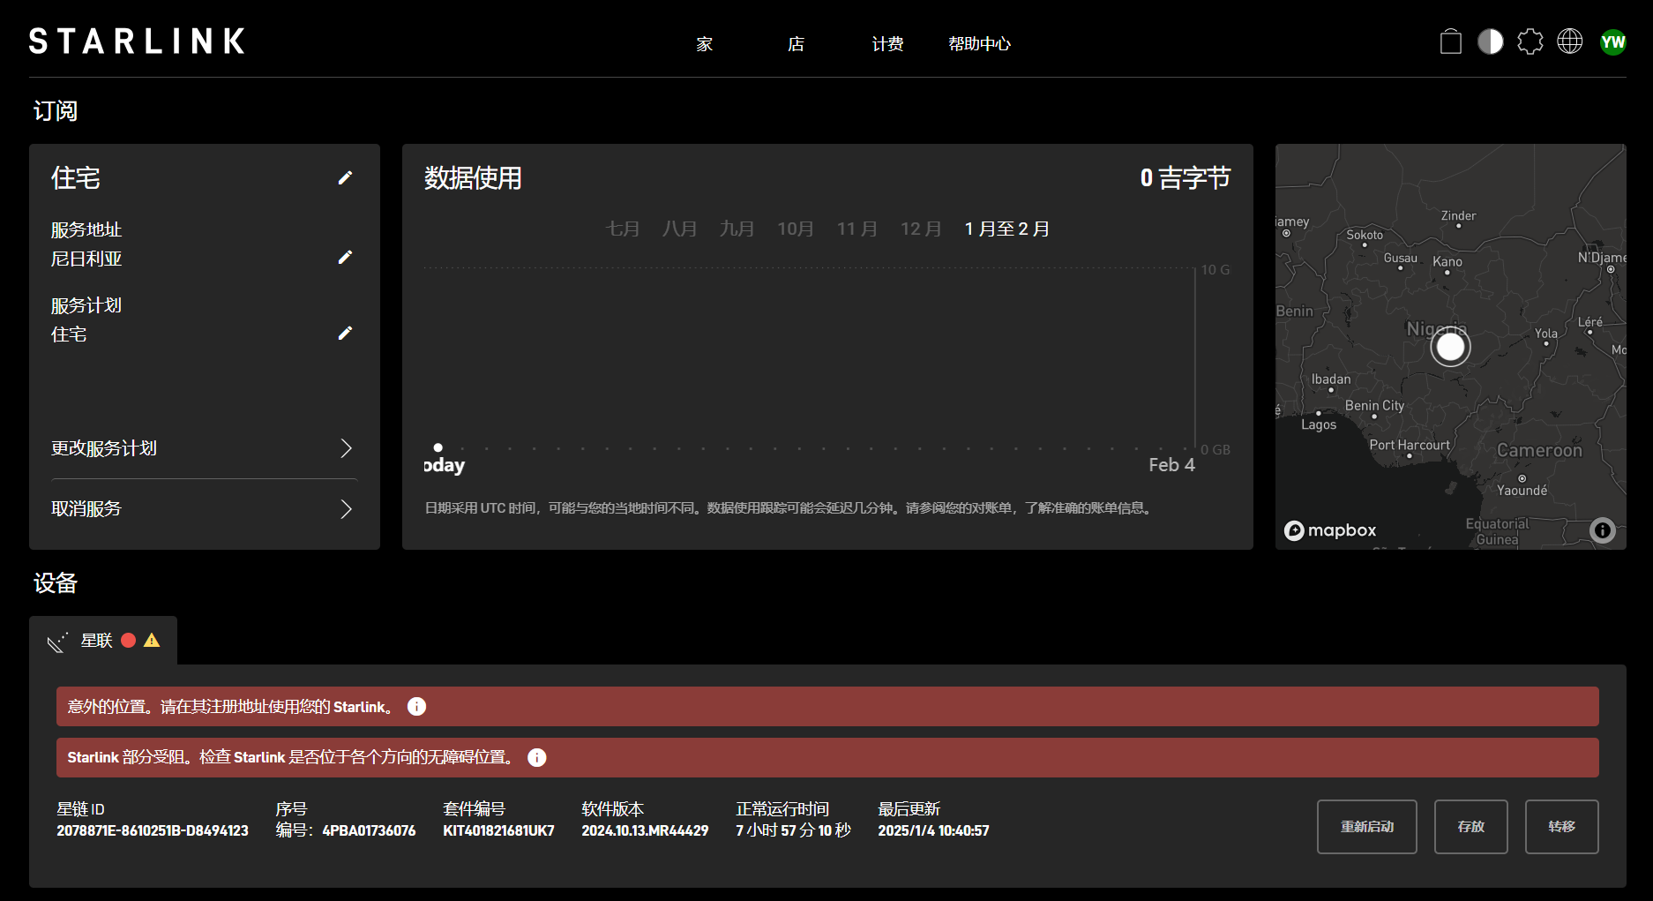1653x901 pixels.
Task: Edit the 服务地址 尼日利亚 pencil icon
Action: 346,257
